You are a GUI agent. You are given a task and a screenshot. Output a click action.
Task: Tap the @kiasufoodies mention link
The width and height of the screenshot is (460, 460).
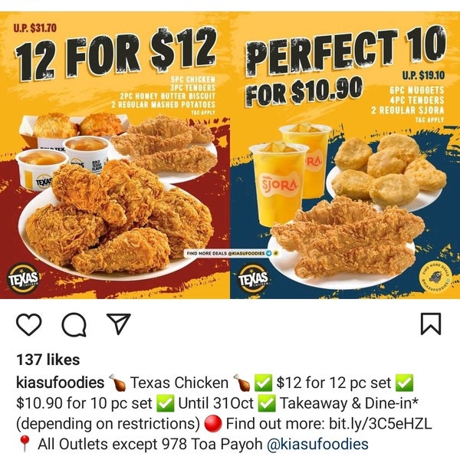point(317,444)
